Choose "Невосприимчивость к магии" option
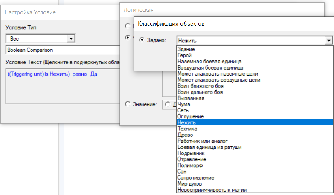 [212, 190]
